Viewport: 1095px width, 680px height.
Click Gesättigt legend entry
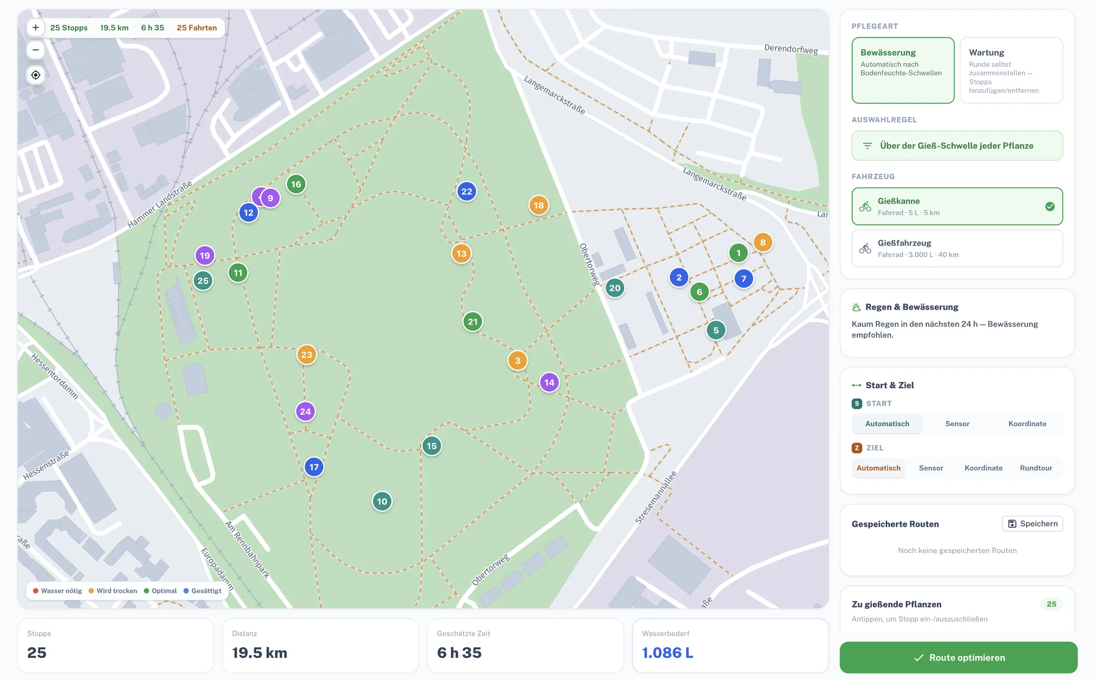202,591
